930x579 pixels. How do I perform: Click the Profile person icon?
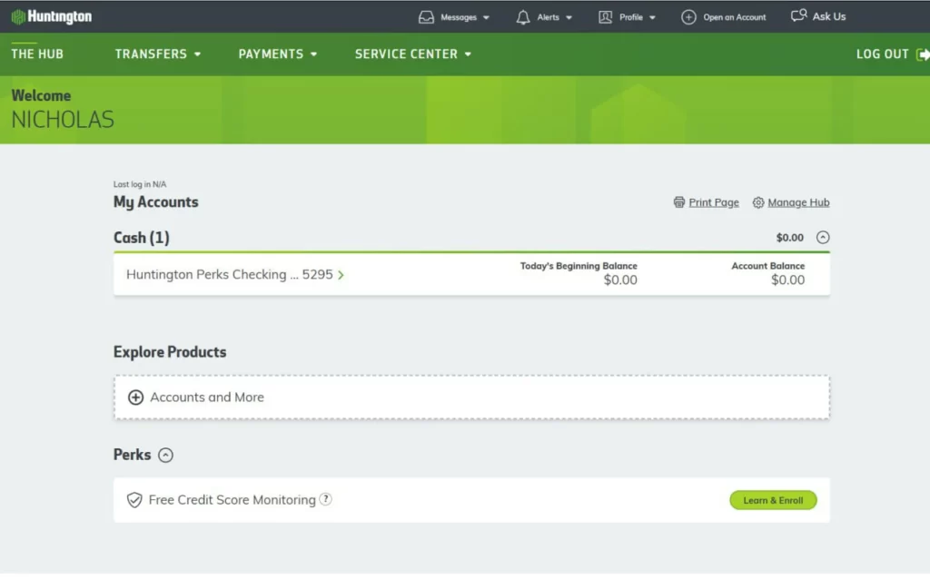[605, 17]
